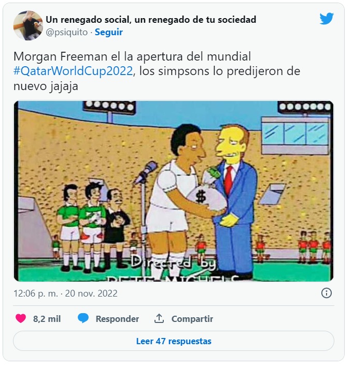The height and width of the screenshot is (368, 353).
Task: Click the share upload arrow icon
Action: 159,318
